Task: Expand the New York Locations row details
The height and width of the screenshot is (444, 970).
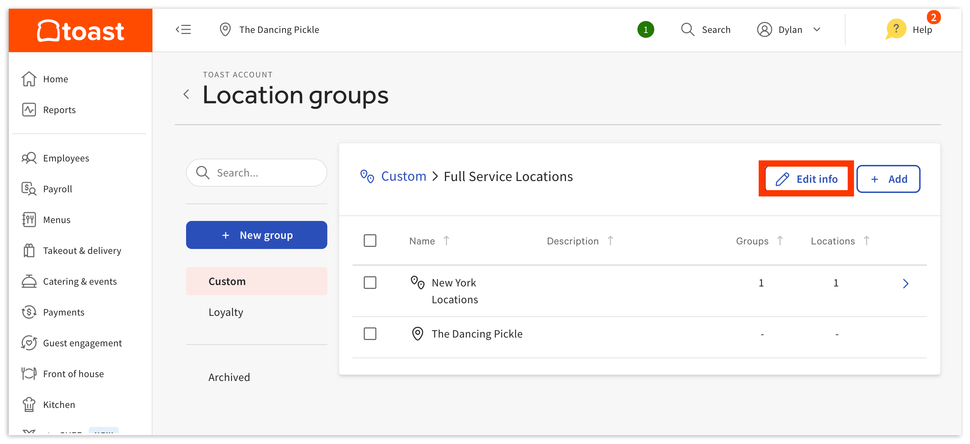Action: pos(906,283)
